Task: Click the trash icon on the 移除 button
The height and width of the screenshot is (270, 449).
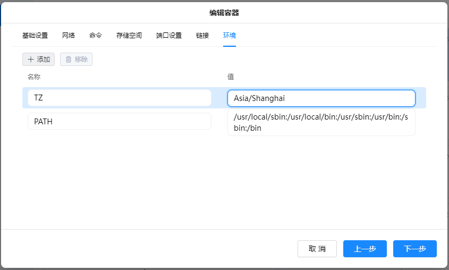Action: tap(68, 60)
